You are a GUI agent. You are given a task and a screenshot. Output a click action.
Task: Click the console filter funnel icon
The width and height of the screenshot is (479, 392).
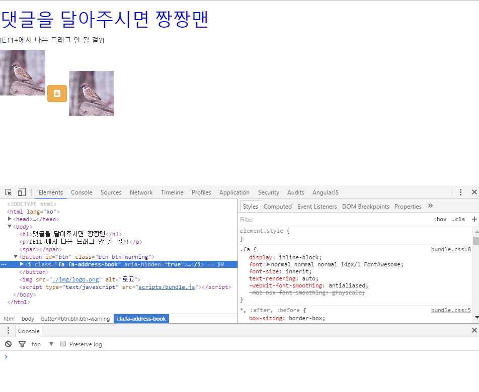click(22, 344)
